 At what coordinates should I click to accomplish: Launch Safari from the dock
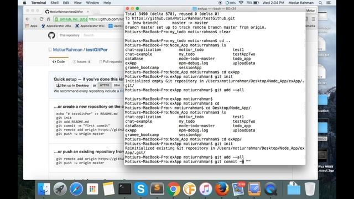click(x=76, y=188)
